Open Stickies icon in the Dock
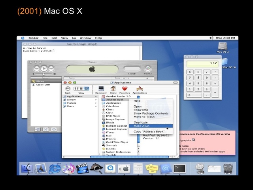This screenshot has height=190, width=253. pyautogui.click(x=152, y=169)
